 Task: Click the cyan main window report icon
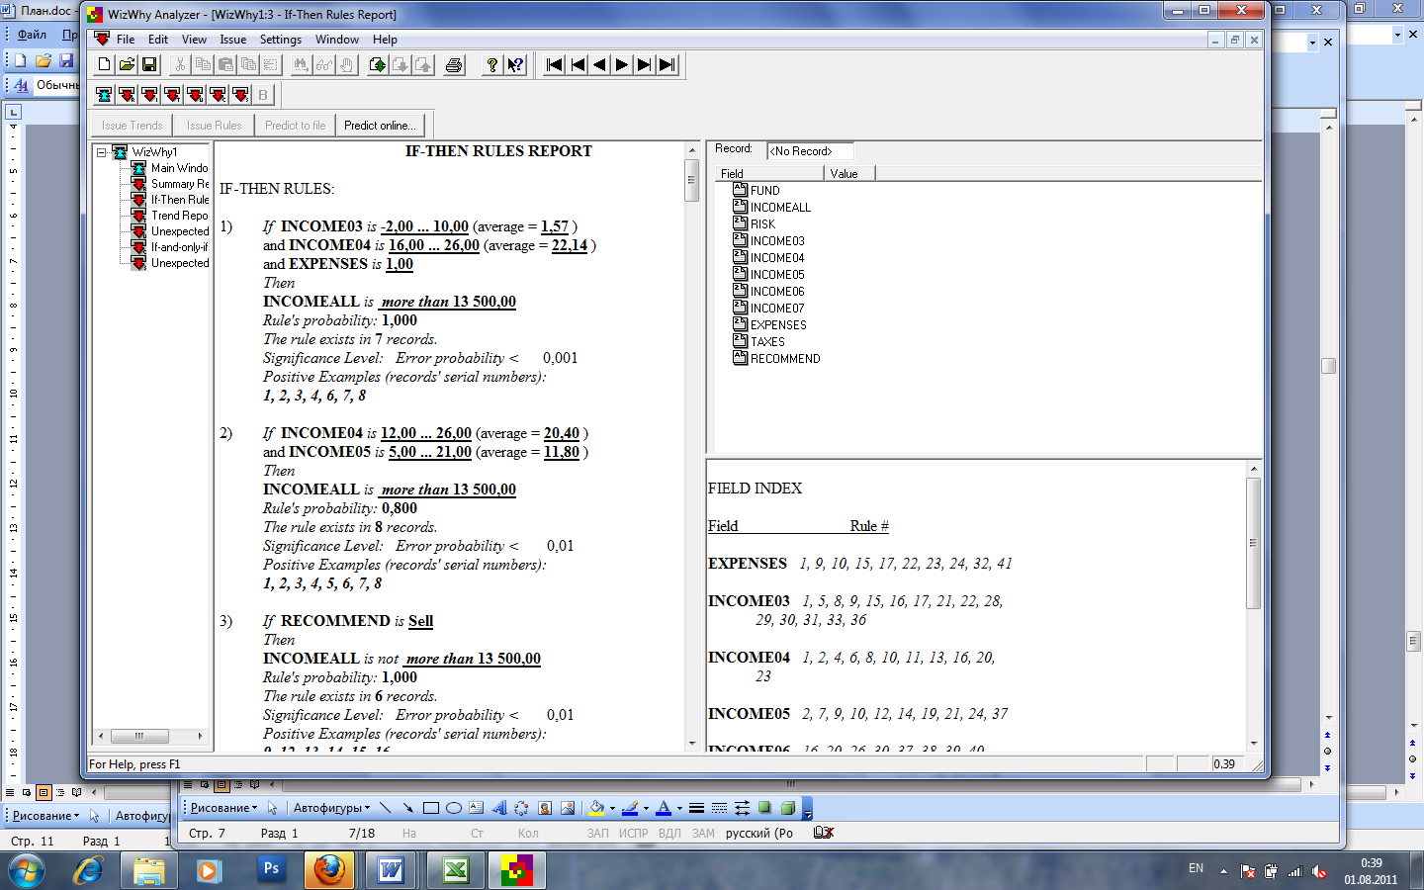click(x=104, y=95)
